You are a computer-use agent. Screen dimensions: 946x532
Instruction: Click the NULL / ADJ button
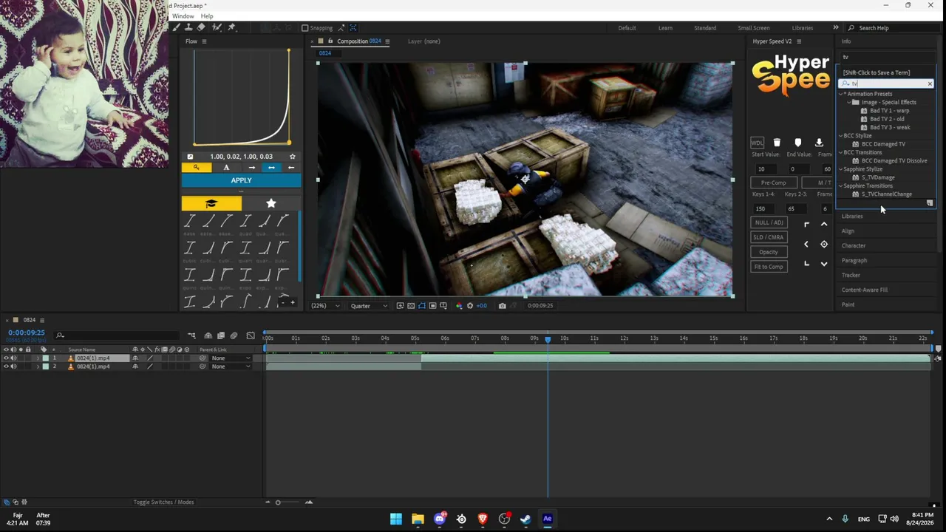pyautogui.click(x=769, y=222)
